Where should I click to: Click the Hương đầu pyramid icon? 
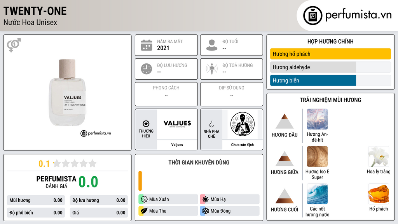click(x=285, y=121)
